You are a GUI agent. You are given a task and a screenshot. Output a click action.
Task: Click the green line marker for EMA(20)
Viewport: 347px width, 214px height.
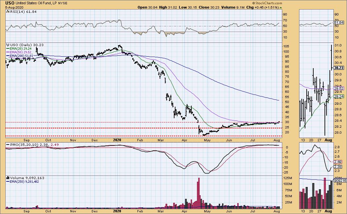pos(8,49)
